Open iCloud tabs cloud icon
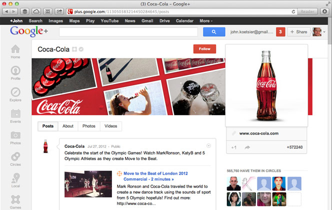 36,11
